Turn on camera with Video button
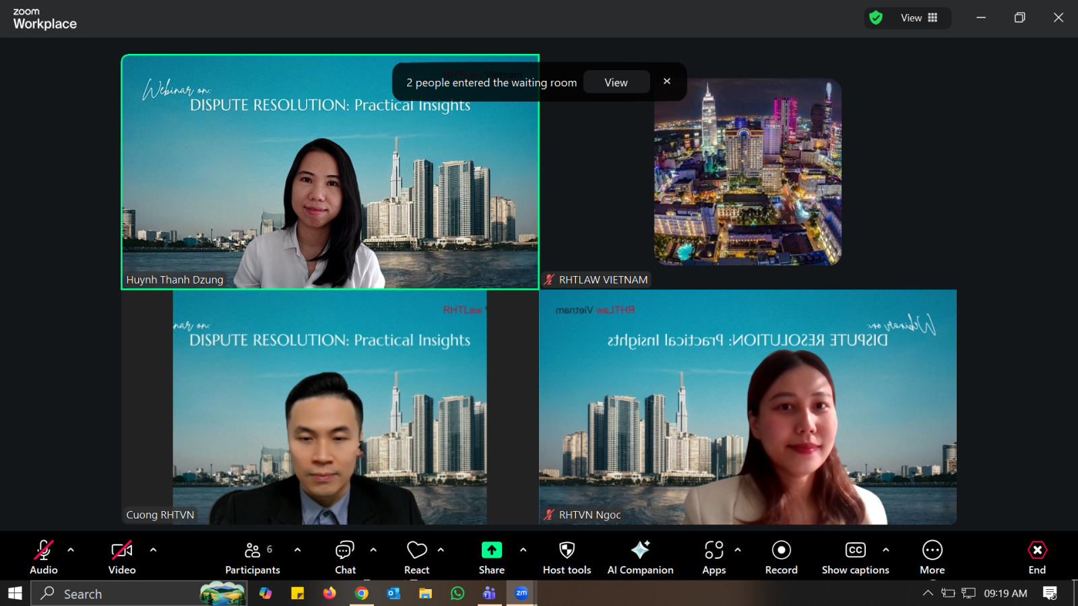This screenshot has width=1078, height=606. 122,558
